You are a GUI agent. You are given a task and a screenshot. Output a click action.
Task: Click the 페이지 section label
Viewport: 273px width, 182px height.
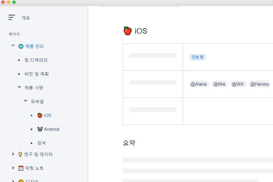tap(14, 34)
